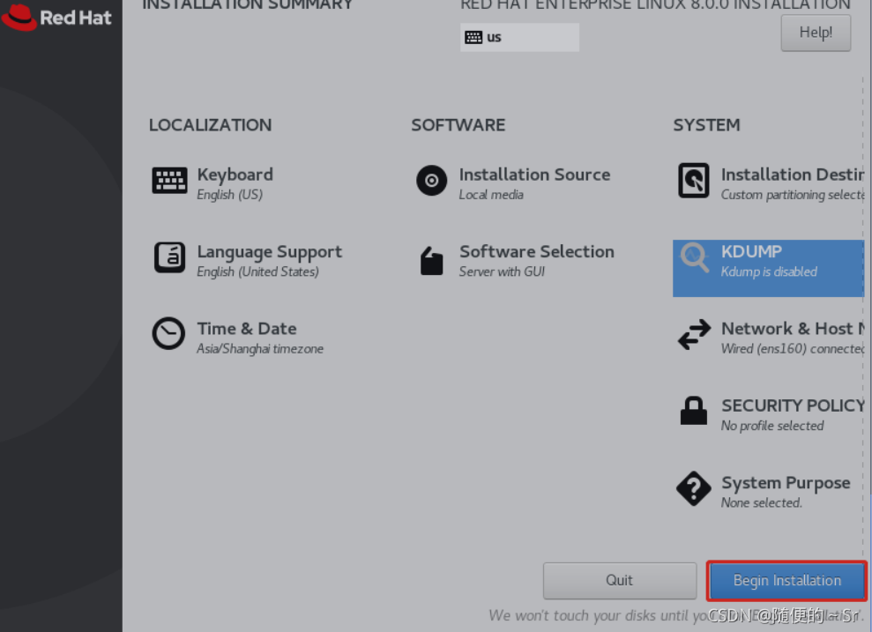
Task: Click 'Custom partitioning selected' text
Action: [x=793, y=195]
